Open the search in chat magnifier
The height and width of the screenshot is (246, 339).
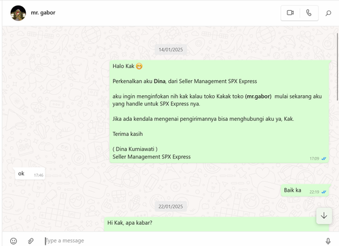tap(328, 13)
